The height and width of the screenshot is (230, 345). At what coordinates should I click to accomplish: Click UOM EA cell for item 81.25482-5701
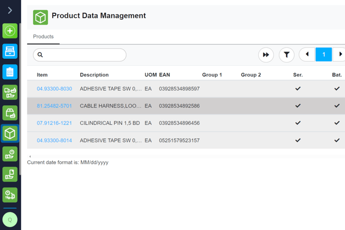148,106
